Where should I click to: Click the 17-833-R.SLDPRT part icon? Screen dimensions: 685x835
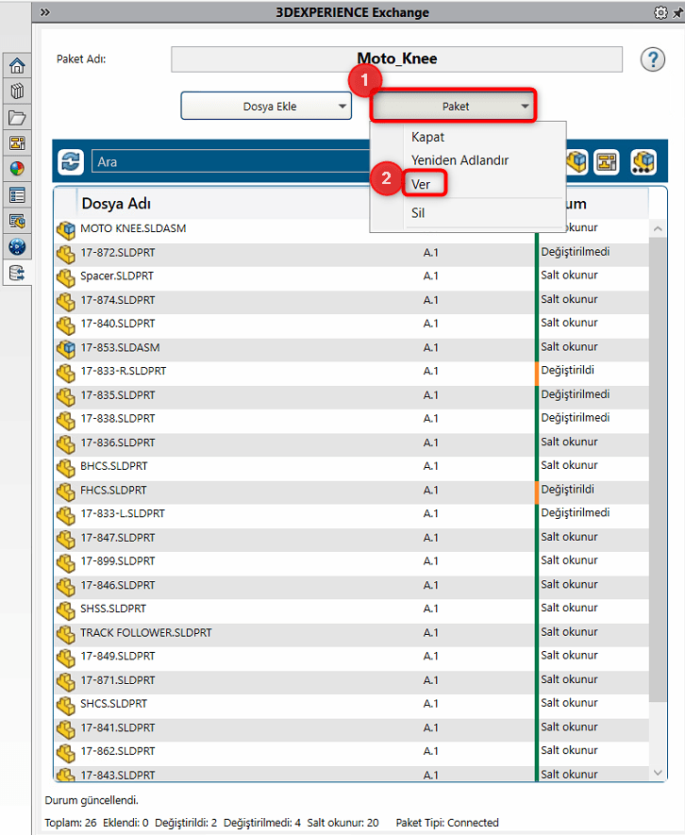click(x=66, y=374)
